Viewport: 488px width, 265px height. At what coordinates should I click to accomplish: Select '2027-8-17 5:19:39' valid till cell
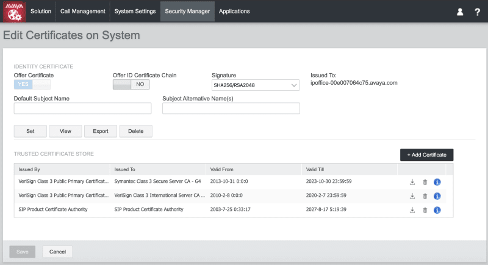(326, 209)
